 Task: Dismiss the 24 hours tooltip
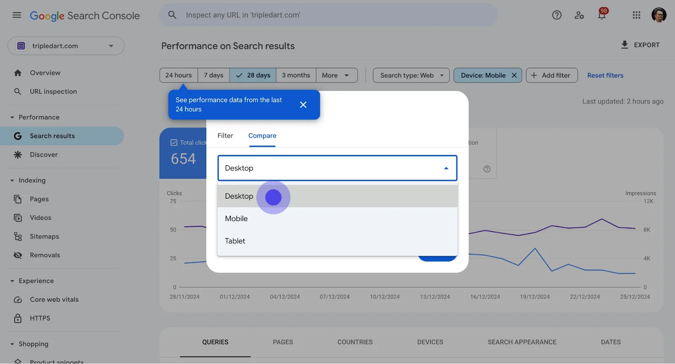pos(303,105)
